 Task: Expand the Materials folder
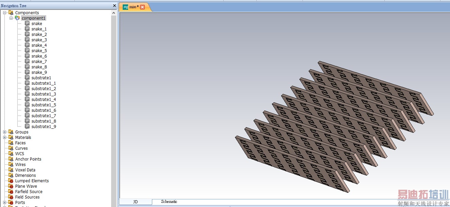tap(5, 138)
